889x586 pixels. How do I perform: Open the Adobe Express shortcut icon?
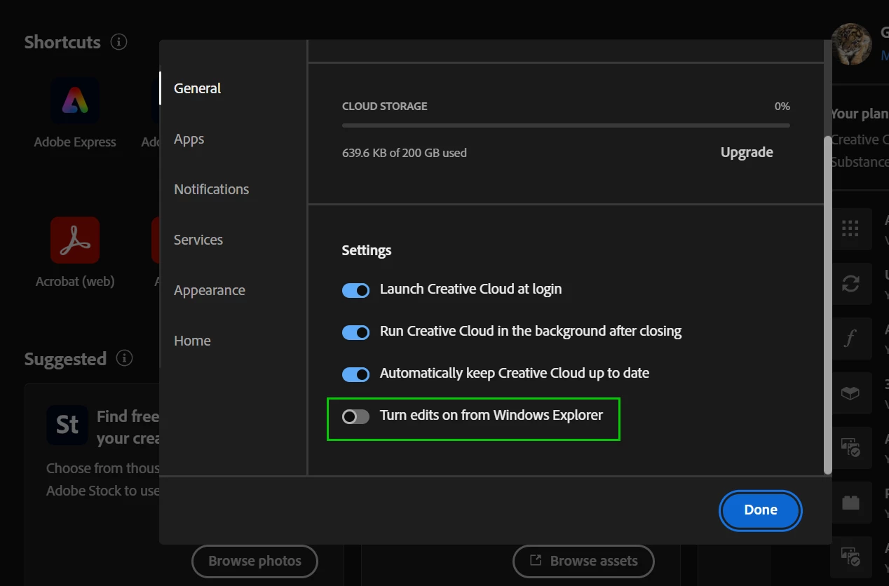(x=75, y=100)
